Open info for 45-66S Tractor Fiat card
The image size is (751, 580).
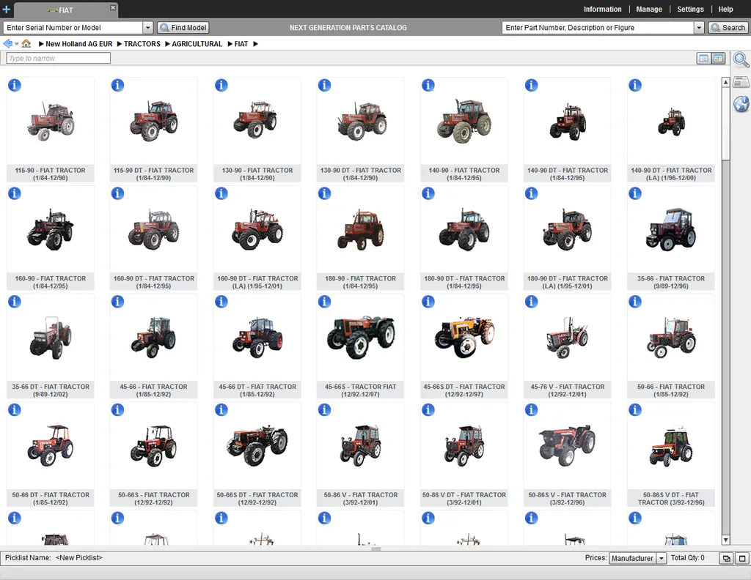tap(324, 301)
